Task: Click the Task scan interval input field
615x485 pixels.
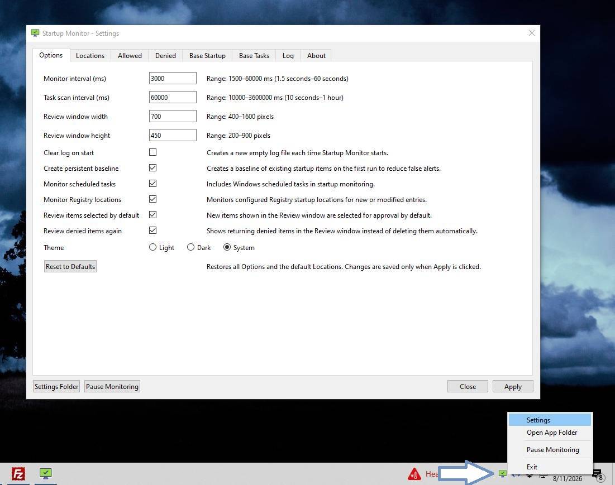Action: 173,97
